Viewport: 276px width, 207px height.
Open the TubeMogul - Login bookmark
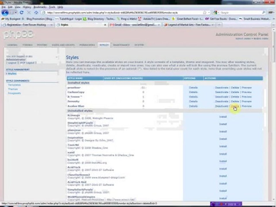point(69,19)
